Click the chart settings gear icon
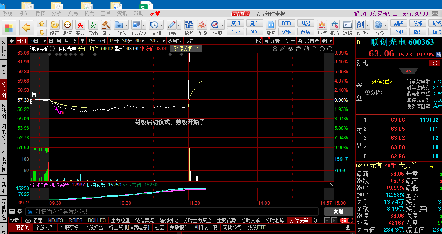Screen dimensions: 442x234 click(x=275, y=49)
